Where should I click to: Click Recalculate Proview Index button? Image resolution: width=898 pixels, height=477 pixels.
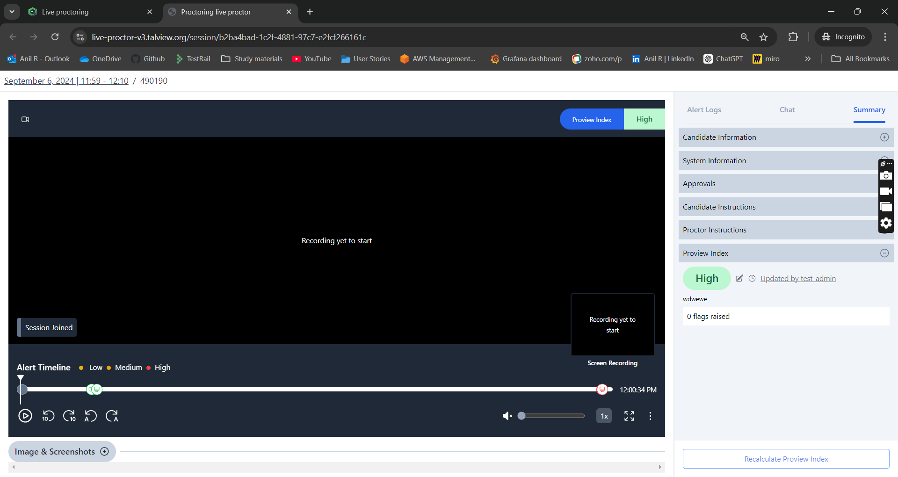coord(786,459)
